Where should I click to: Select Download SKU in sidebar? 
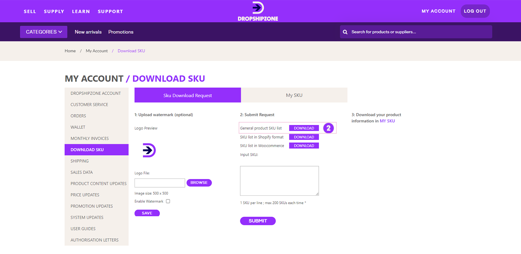[x=96, y=150]
